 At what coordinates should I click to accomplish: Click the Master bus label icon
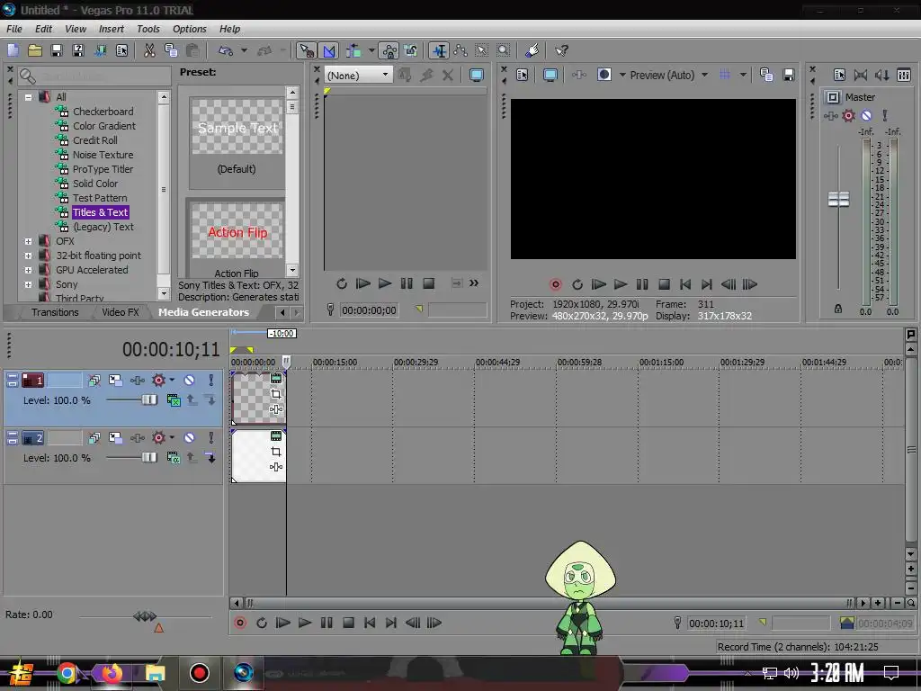point(832,97)
